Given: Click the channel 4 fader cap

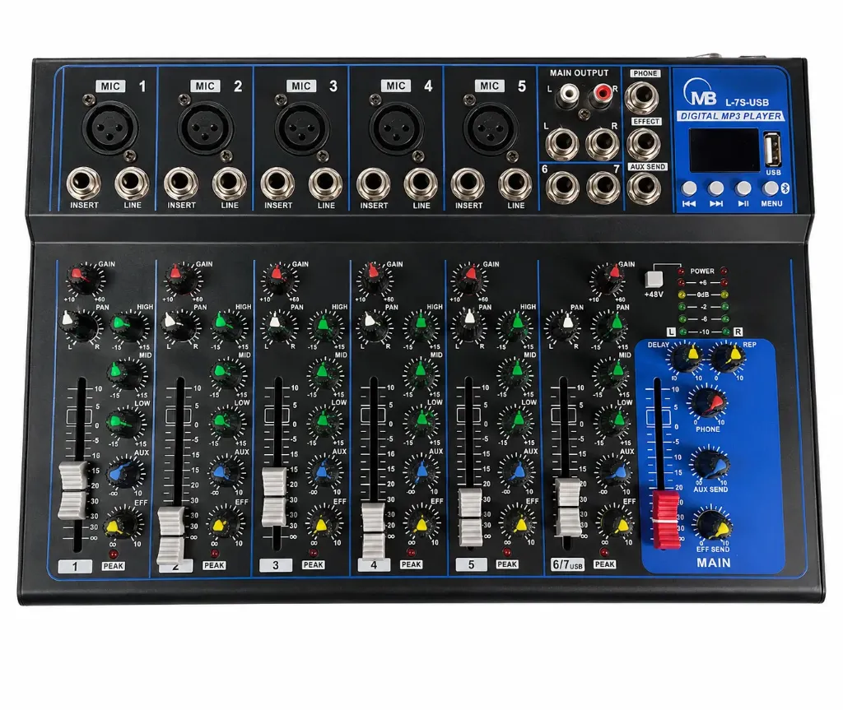Looking at the screenshot, I should [x=373, y=531].
